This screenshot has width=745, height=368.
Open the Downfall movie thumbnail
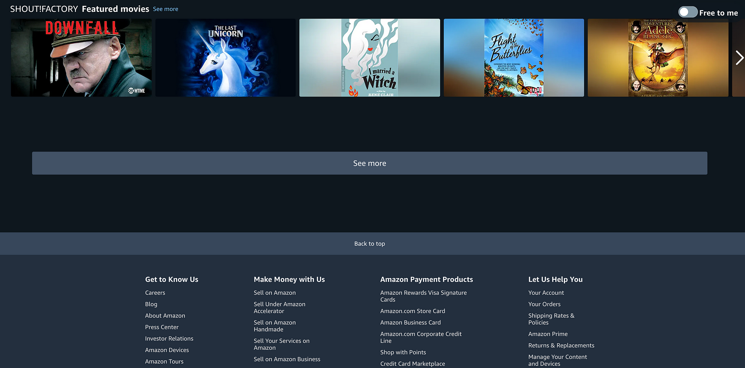81,58
